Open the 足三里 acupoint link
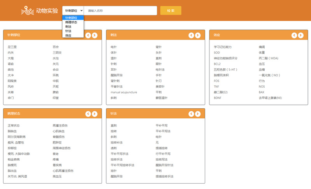 pyautogui.click(x=12, y=47)
